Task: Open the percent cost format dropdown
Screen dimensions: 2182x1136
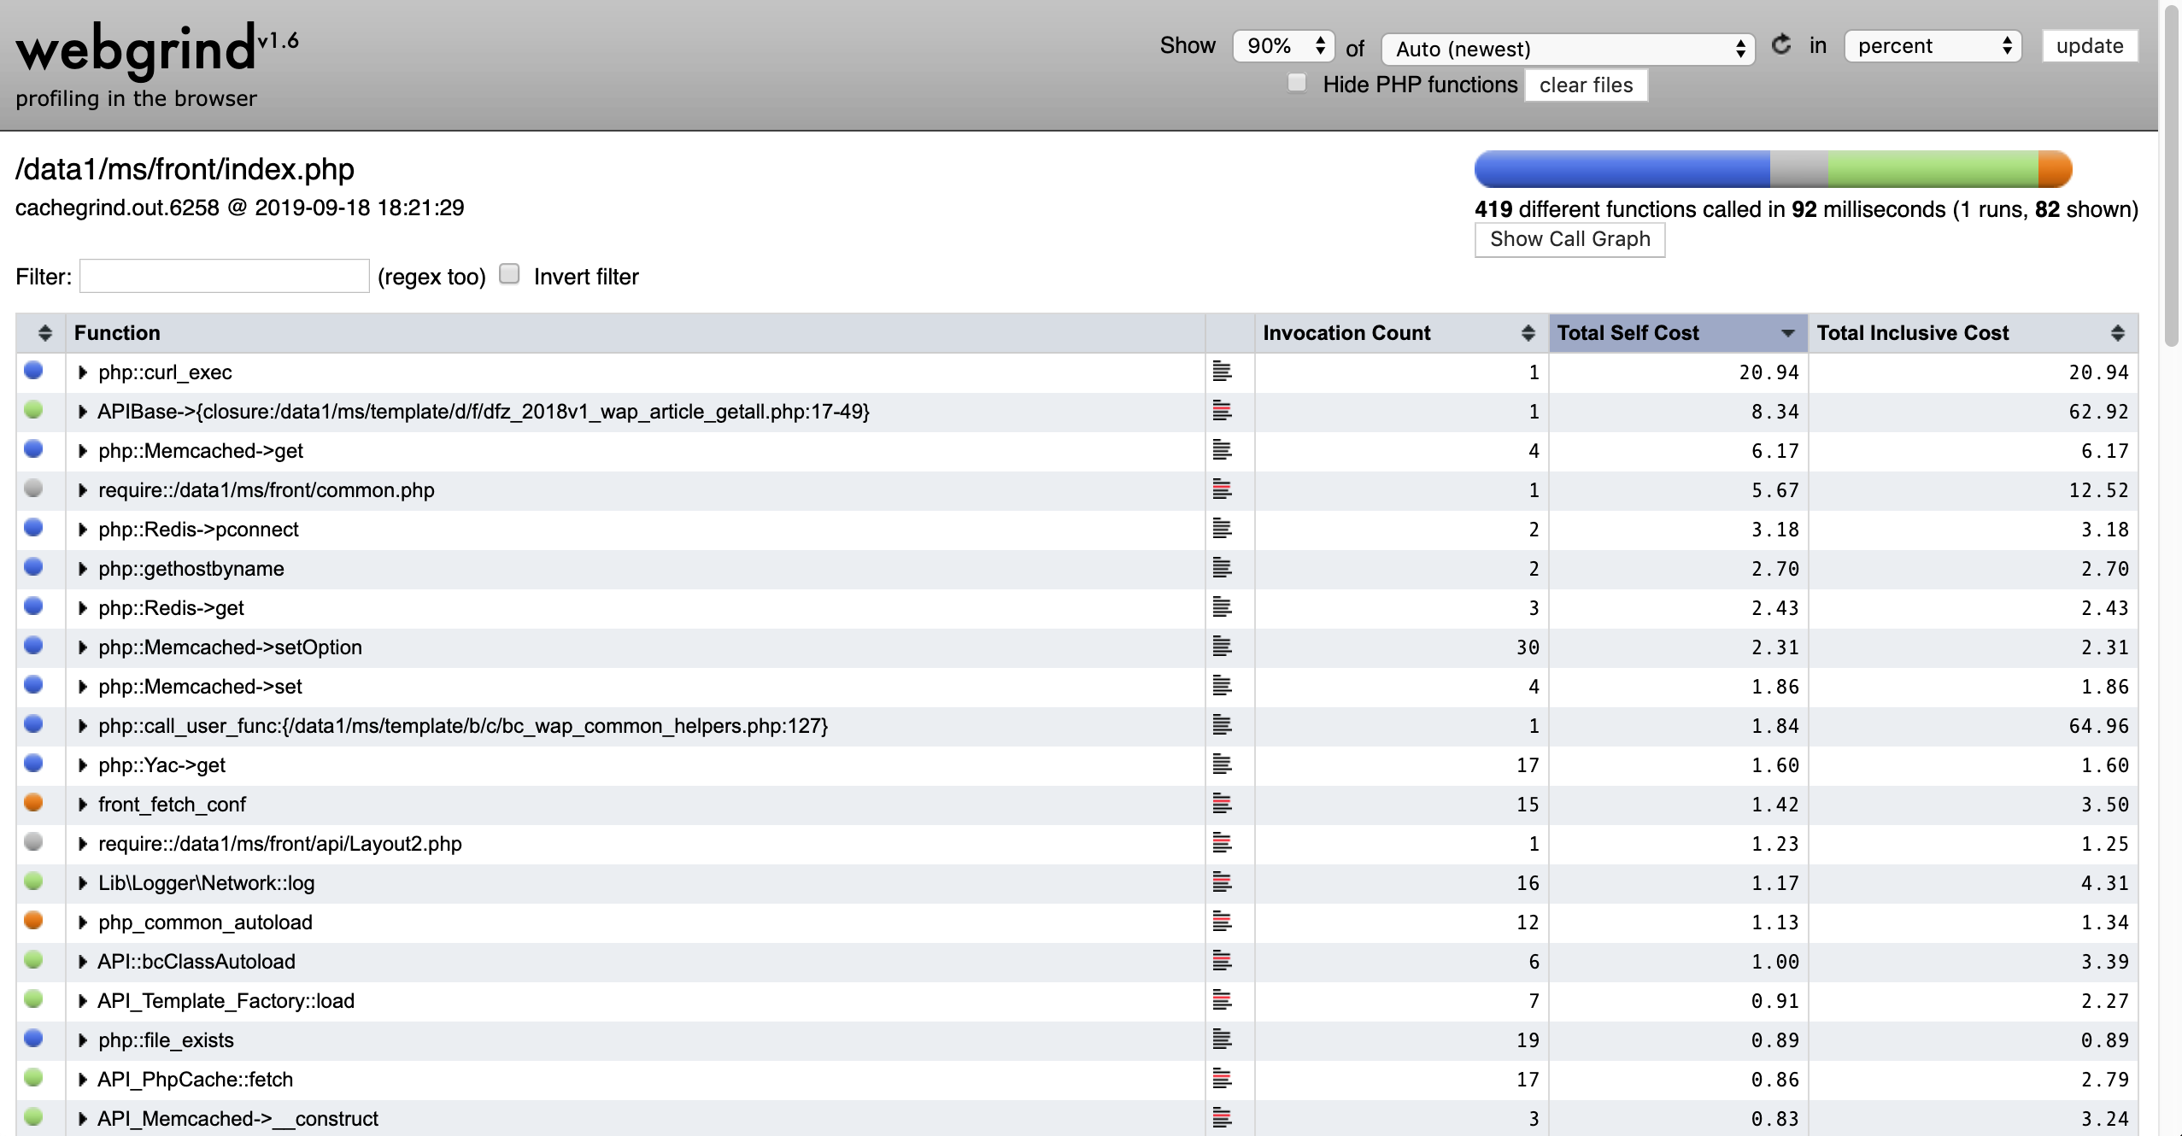Action: point(1933,46)
